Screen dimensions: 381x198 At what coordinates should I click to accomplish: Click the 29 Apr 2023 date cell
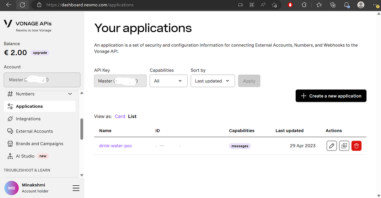303,146
